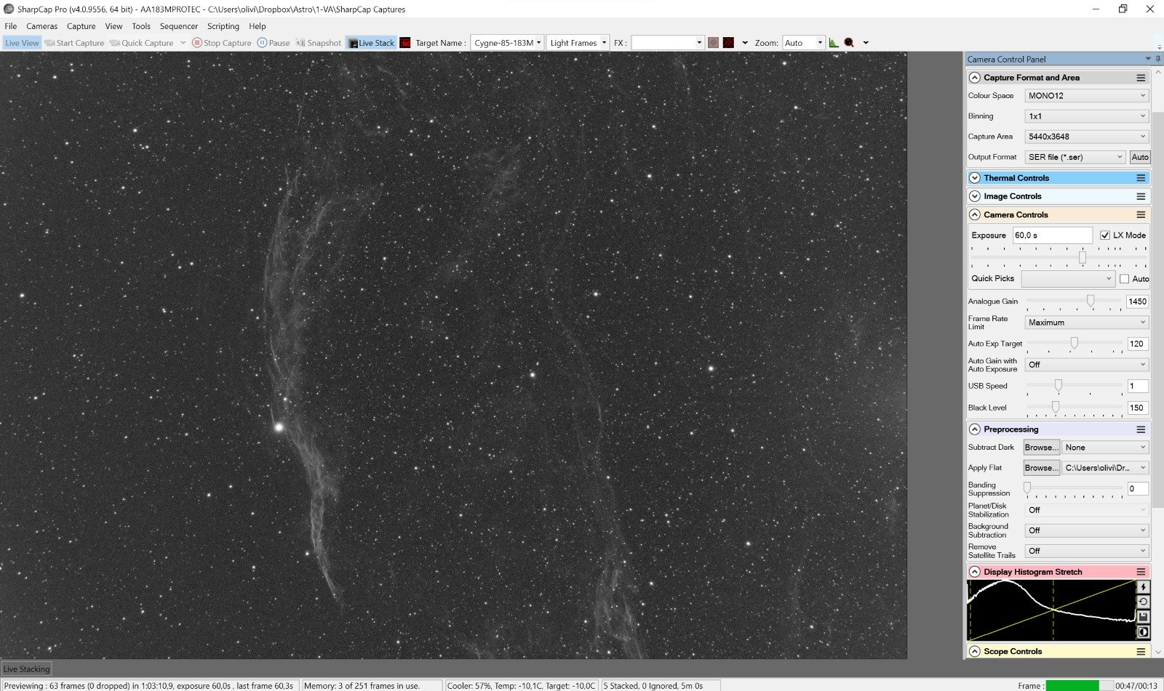Click the auto-stretch lightning bolt icon
Viewport: 1164px width, 691px height.
[1143, 587]
